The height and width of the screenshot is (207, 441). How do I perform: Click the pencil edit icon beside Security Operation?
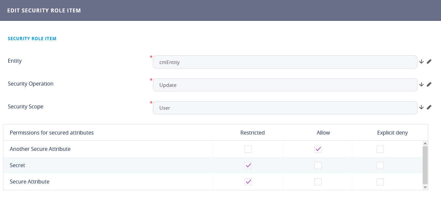(429, 84)
